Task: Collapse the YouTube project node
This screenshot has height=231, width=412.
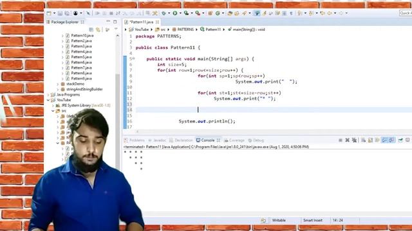Action: point(49,100)
